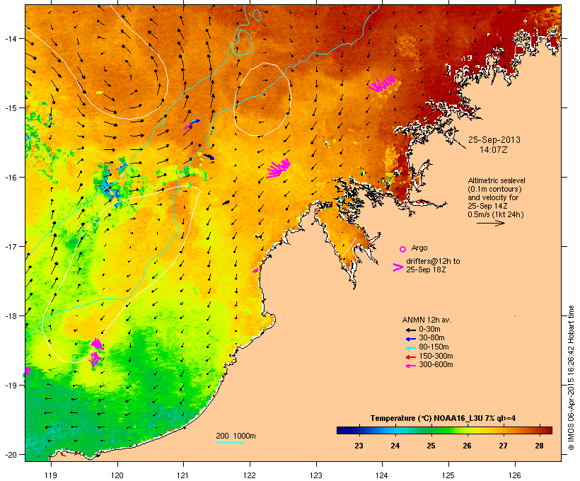This screenshot has width=580, height=481.
Task: Click the "30-80m" depth label
Action: [x=431, y=338]
